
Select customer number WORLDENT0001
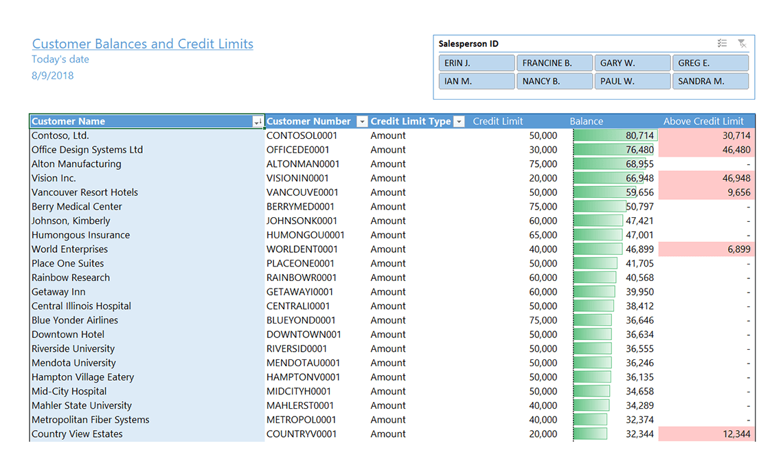point(302,249)
